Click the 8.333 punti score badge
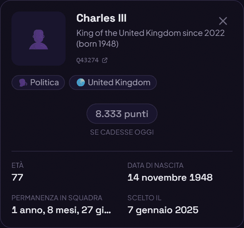244x228 pixels. (122, 114)
